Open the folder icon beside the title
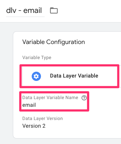This screenshot has width=121, height=144. 54,10
